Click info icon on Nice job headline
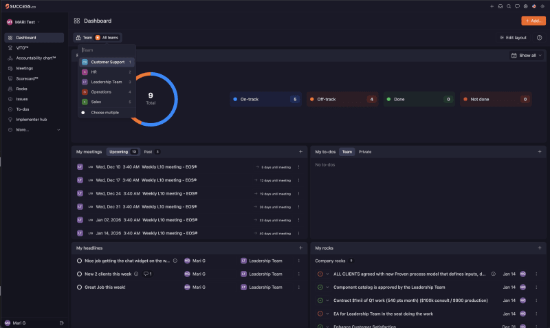This screenshot has width=550, height=328. pos(175,261)
